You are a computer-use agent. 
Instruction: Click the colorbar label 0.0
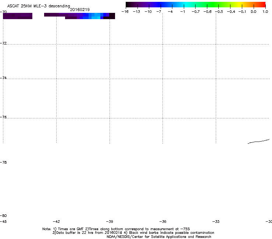(254, 12)
